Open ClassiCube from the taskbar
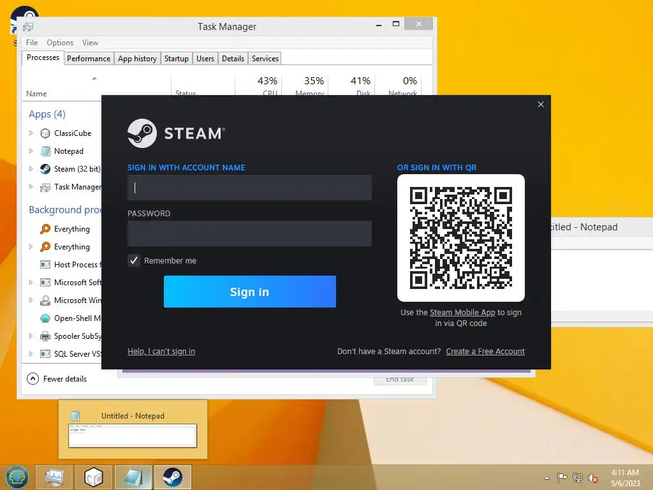This screenshot has height=490, width=653. [93, 477]
